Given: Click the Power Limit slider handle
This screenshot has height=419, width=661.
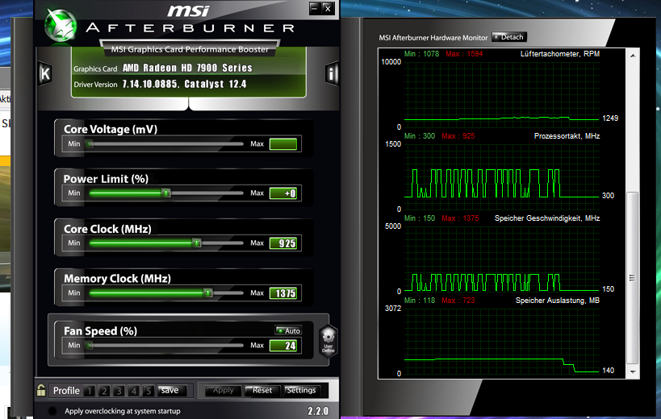Looking at the screenshot, I should (166, 193).
